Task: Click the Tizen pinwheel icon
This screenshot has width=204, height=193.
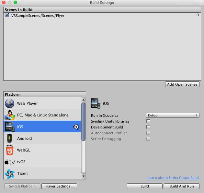Action: pyautogui.click(x=10, y=174)
